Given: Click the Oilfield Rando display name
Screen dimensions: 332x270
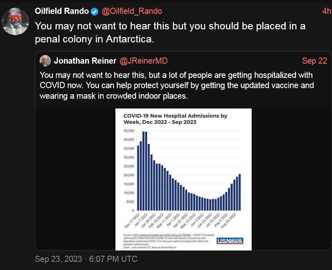Looking at the screenshot, I should 62,11.
